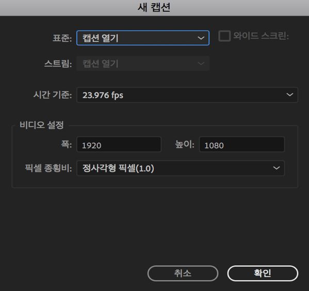Click the 폭: label text
Screen dimensions: 309x291
[x=67, y=145]
